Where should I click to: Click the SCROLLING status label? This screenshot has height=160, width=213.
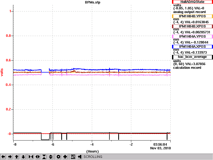tap(93, 157)
